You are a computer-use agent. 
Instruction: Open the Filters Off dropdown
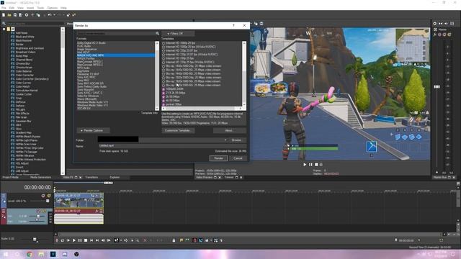(178, 34)
